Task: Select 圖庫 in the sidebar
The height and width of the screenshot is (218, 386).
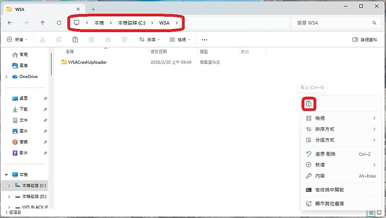Action: [x=20, y=66]
